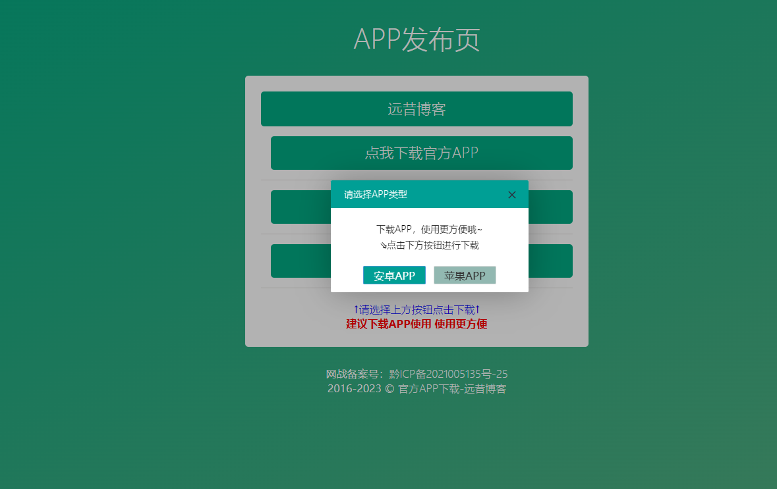Open the 官方APP下载-远昔博客 footer link
Viewport: 777px width, 489px height.
pyautogui.click(x=452, y=389)
